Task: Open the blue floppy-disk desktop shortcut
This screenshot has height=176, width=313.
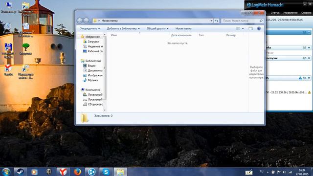Action: point(8,50)
